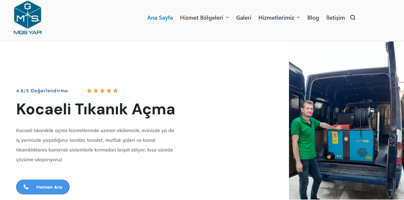Go to Ana Sayfa
The height and width of the screenshot is (200, 404).
point(160,18)
